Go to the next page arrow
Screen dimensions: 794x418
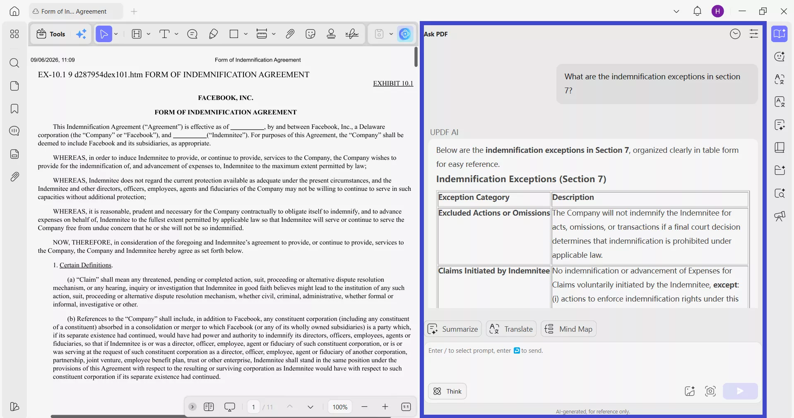click(310, 407)
